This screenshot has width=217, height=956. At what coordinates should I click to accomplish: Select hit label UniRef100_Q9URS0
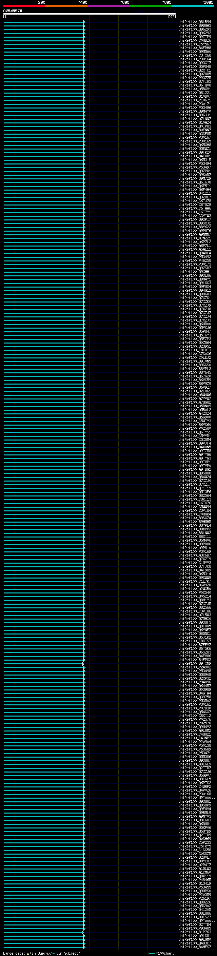[x=195, y=891]
